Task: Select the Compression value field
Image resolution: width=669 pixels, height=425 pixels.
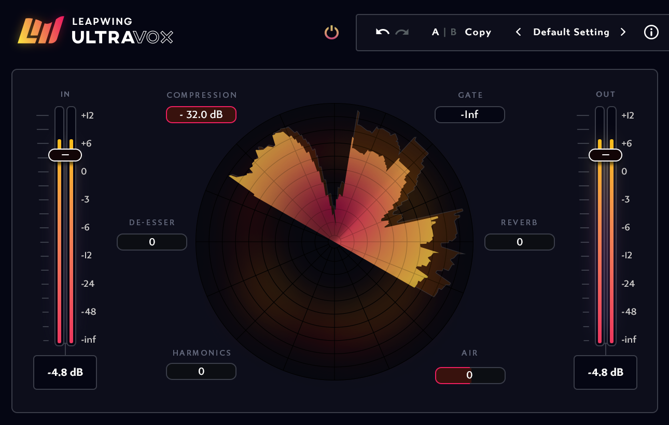Action: coord(201,114)
